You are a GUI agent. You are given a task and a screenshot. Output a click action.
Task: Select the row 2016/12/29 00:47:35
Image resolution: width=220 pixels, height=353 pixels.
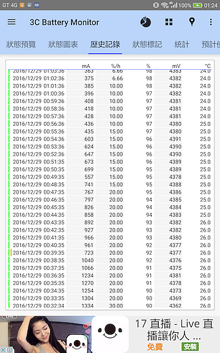click(x=110, y=192)
